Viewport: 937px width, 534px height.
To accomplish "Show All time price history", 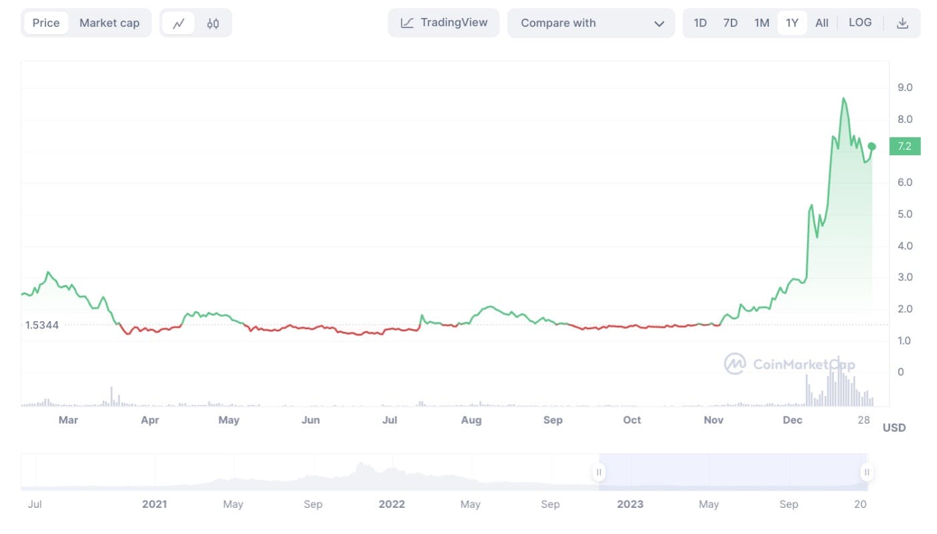I will (x=822, y=23).
